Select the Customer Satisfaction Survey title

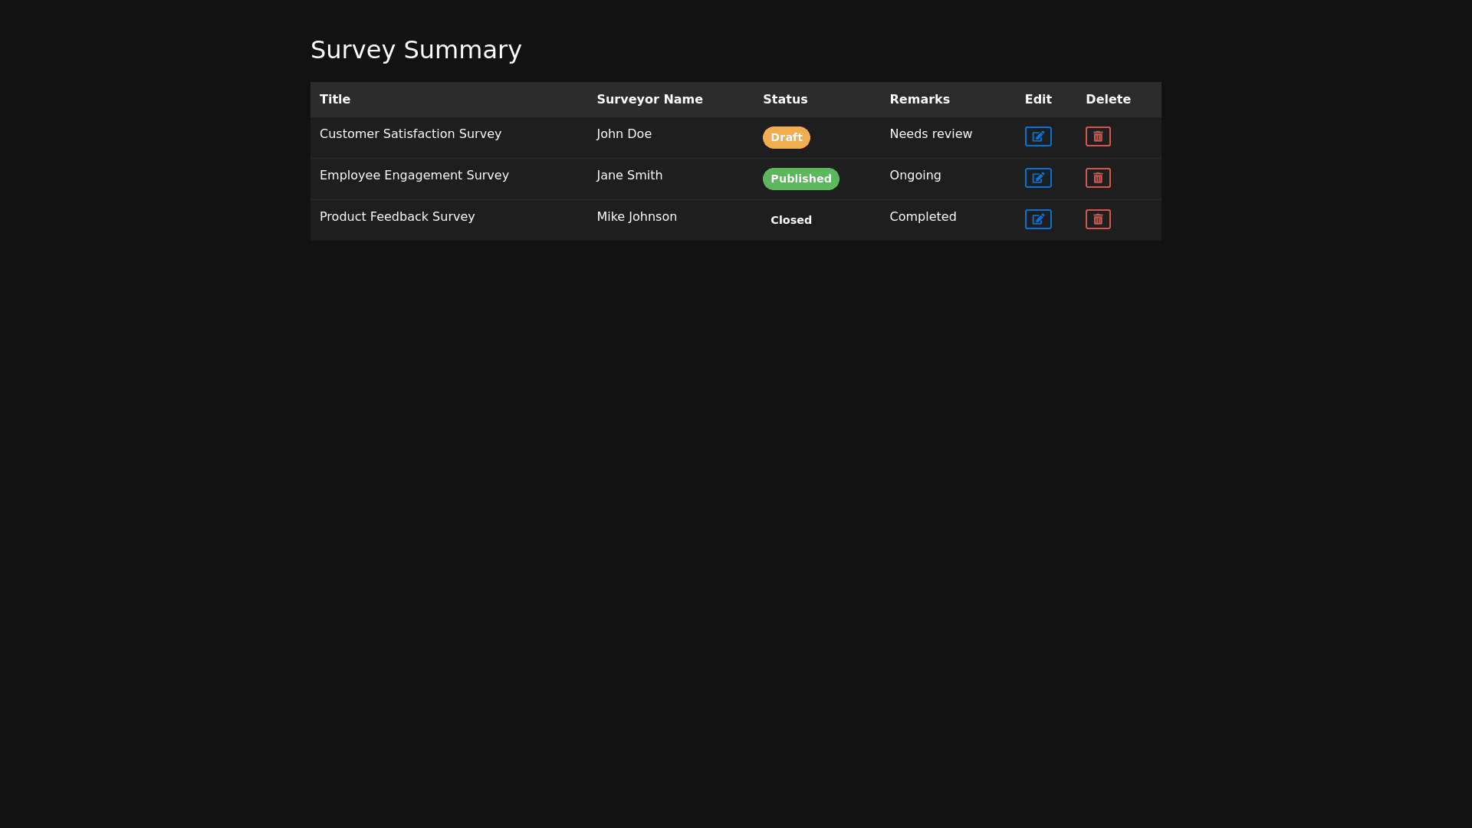click(x=410, y=134)
